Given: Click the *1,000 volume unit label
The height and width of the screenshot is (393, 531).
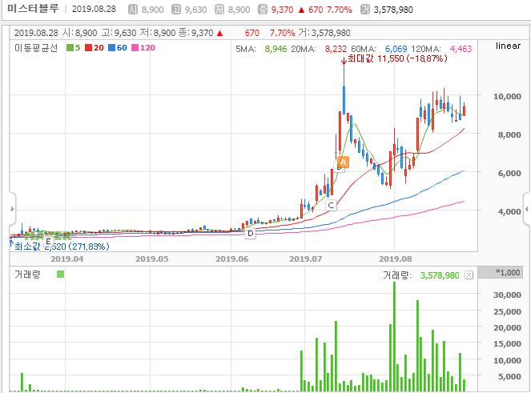Looking at the screenshot, I should 508,272.
